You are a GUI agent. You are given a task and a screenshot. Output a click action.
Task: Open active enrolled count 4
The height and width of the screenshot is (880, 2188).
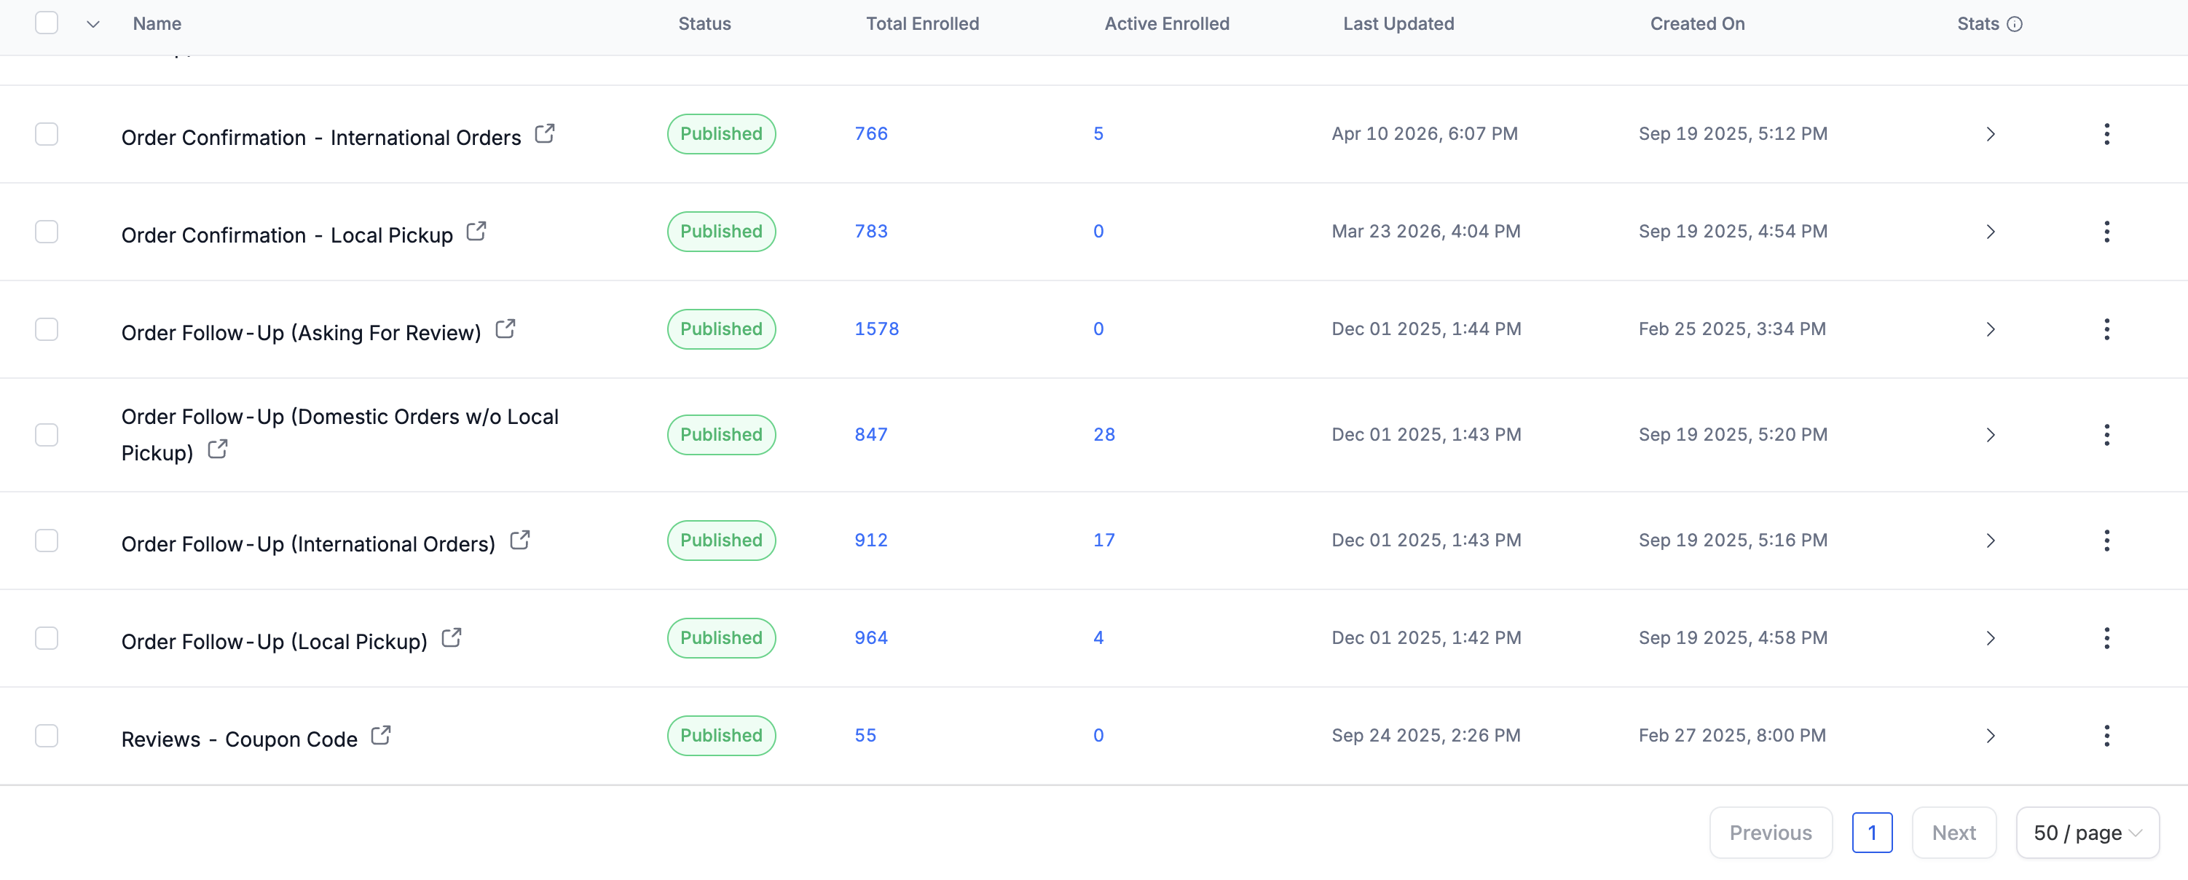(1098, 639)
